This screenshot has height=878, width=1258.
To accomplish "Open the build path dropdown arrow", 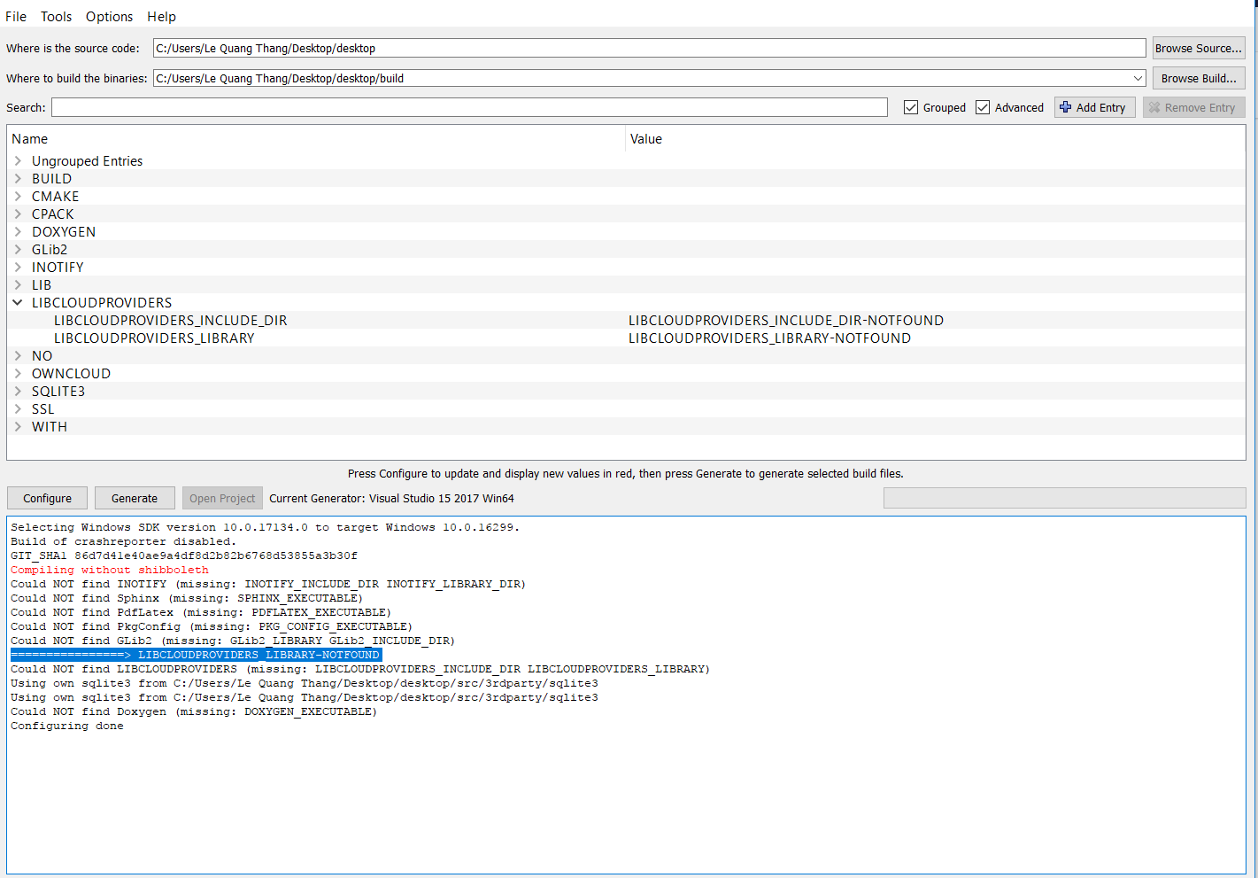I will tap(1136, 78).
